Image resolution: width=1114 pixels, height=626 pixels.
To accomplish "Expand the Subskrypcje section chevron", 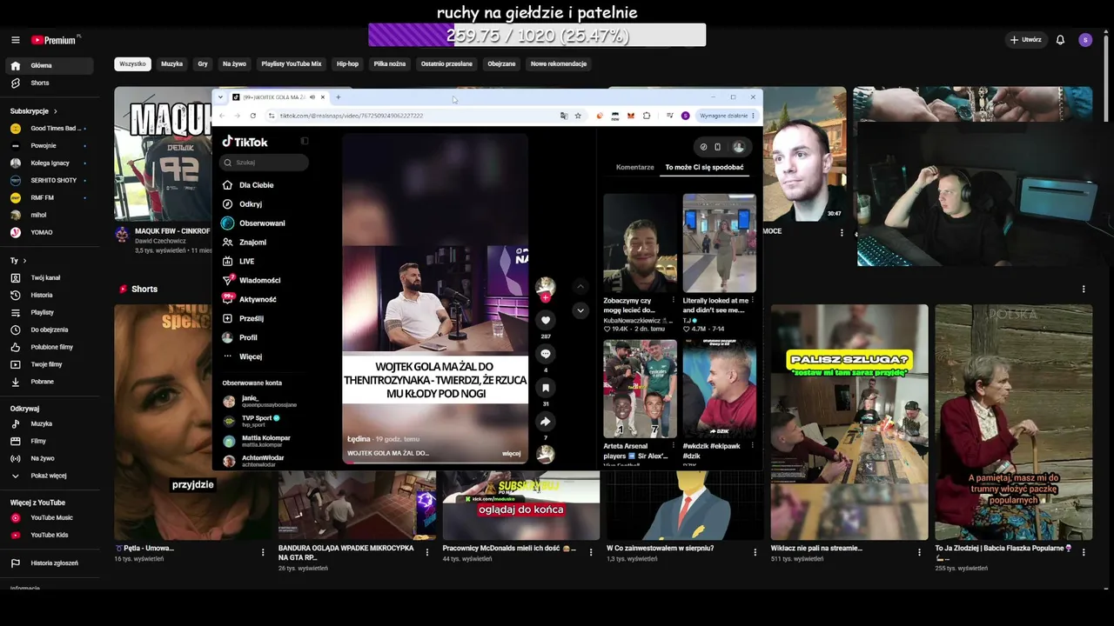I will coord(56,111).
